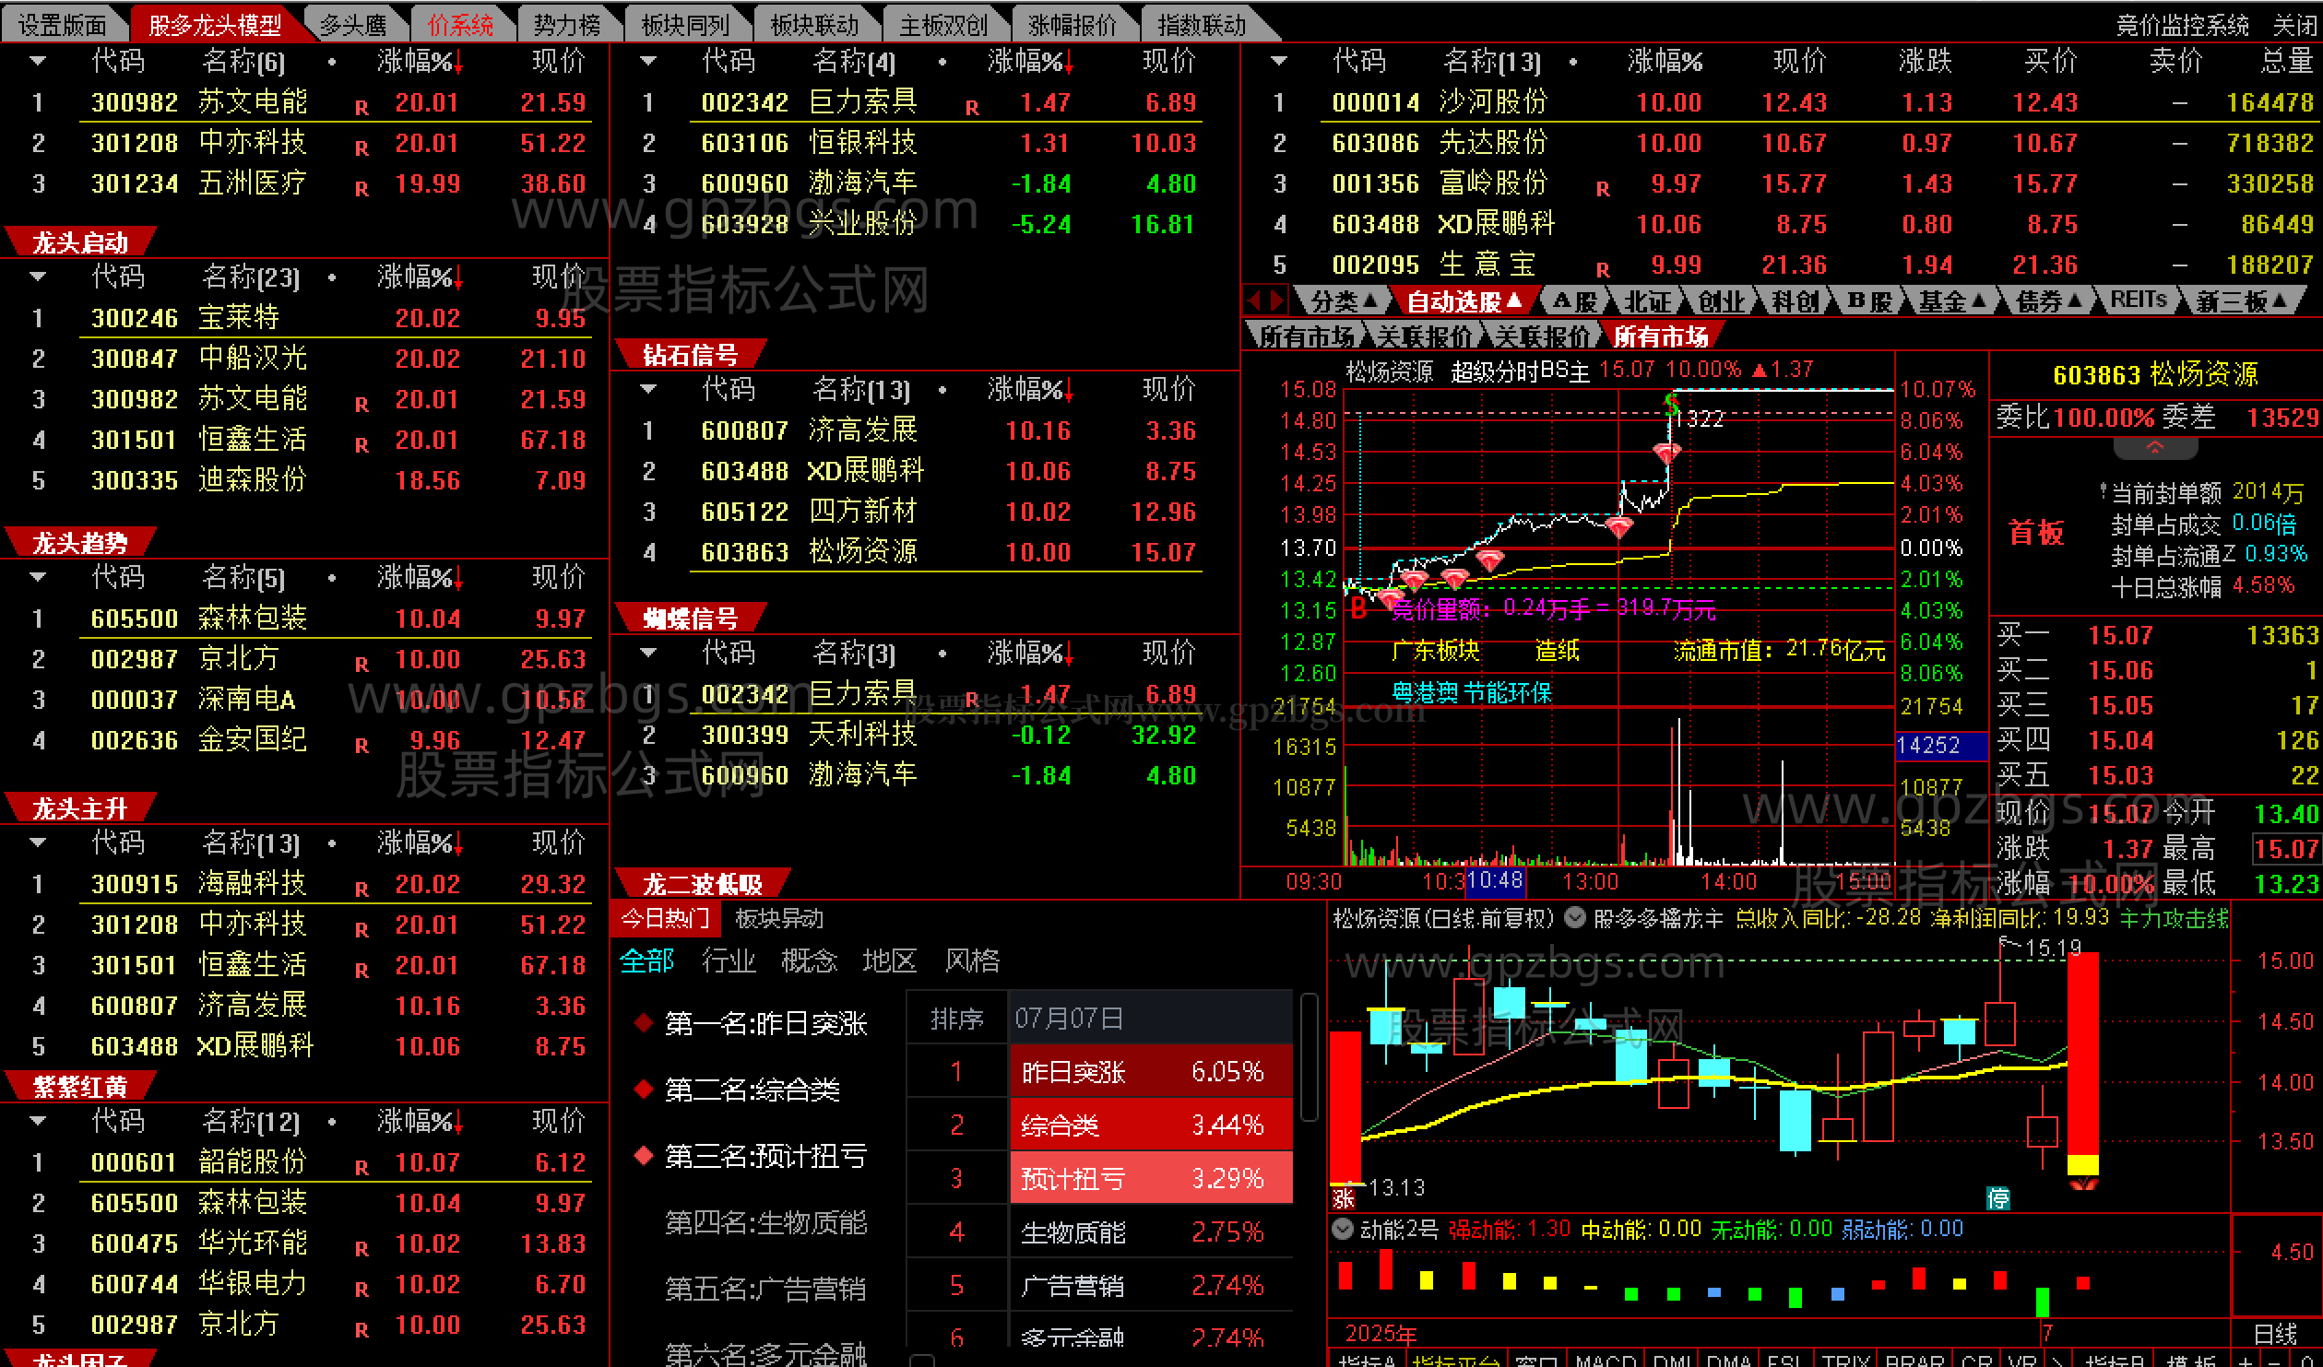Screen dimensions: 2323x1367
Task: Select the 科创 market tab
Action: coord(1795,301)
